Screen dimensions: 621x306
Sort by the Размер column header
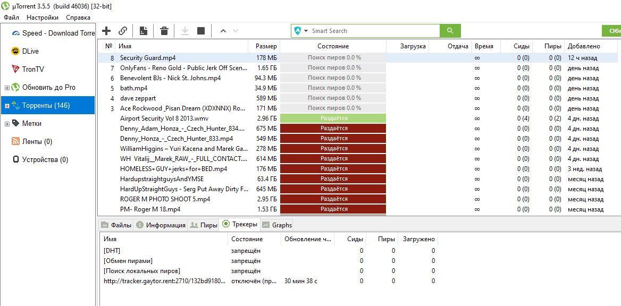pos(264,46)
